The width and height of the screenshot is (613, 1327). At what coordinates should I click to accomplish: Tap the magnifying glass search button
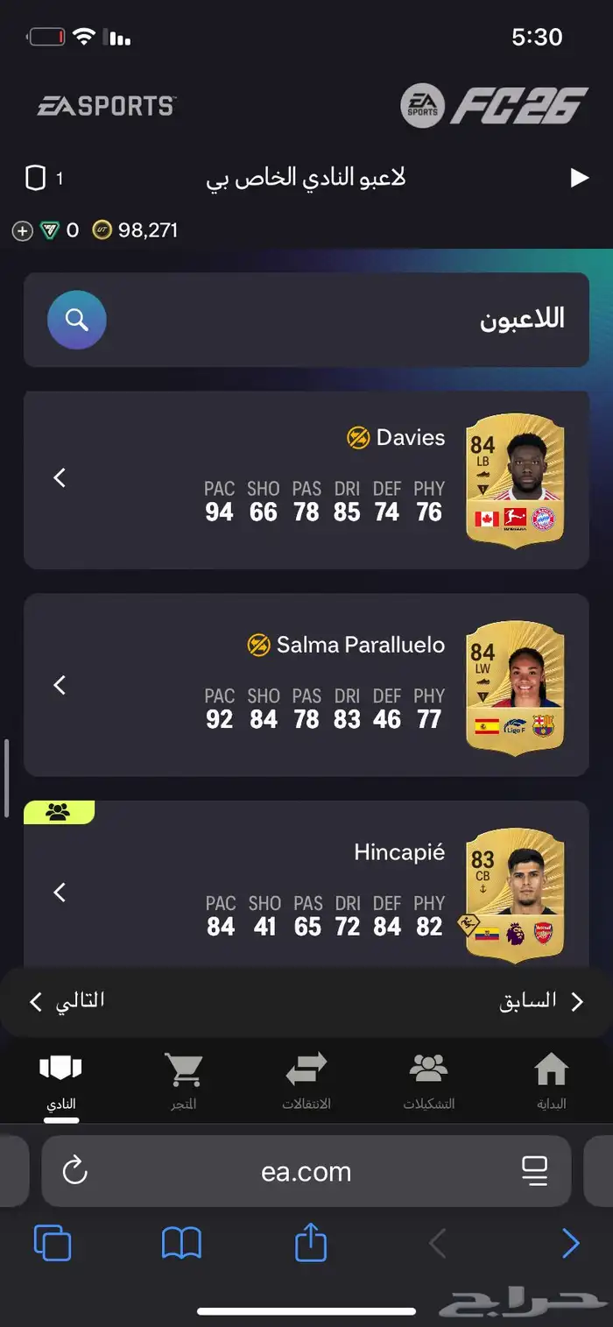pyautogui.click(x=77, y=320)
